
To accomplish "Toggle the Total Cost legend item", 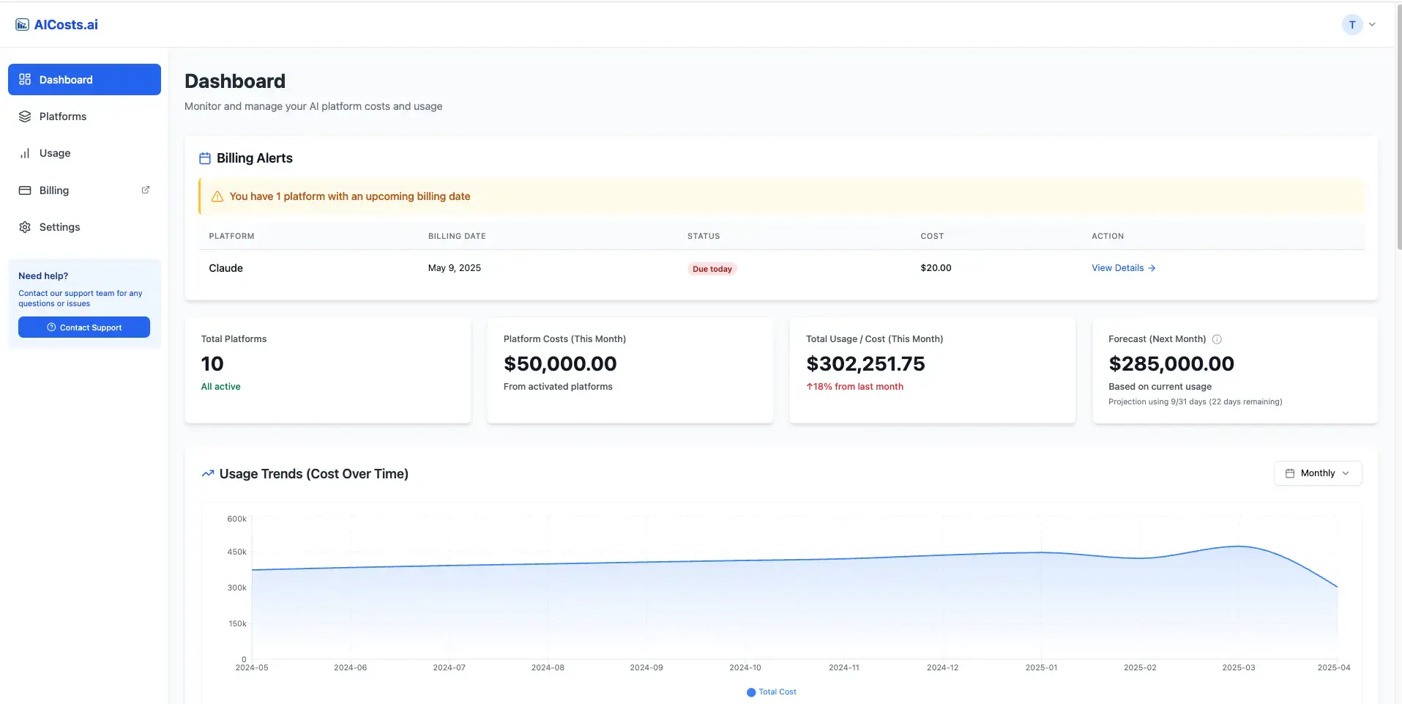I will (772, 692).
